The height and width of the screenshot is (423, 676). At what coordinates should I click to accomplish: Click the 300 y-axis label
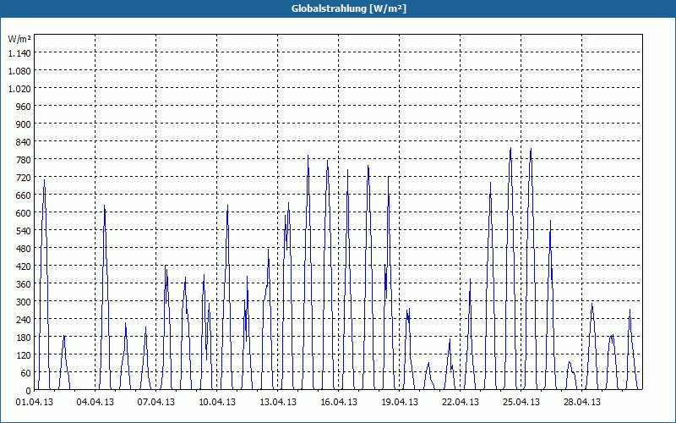click(x=25, y=302)
